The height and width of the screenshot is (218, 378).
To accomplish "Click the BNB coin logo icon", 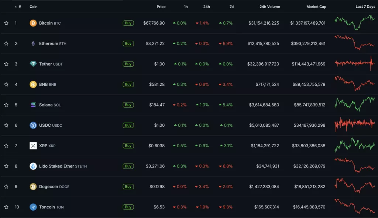I will [x=33, y=84].
